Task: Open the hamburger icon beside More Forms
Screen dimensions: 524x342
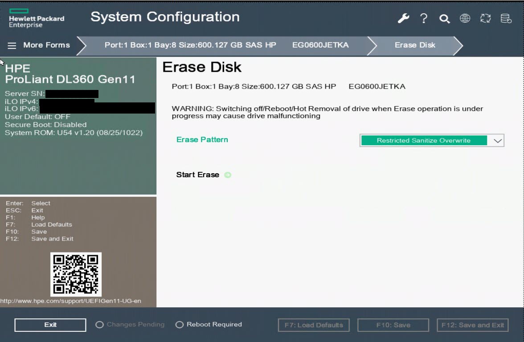Action: coord(12,45)
